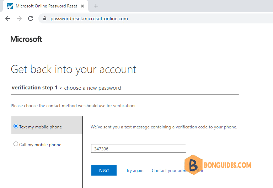Click the BONGUIDES.COM watermark text

227,165
